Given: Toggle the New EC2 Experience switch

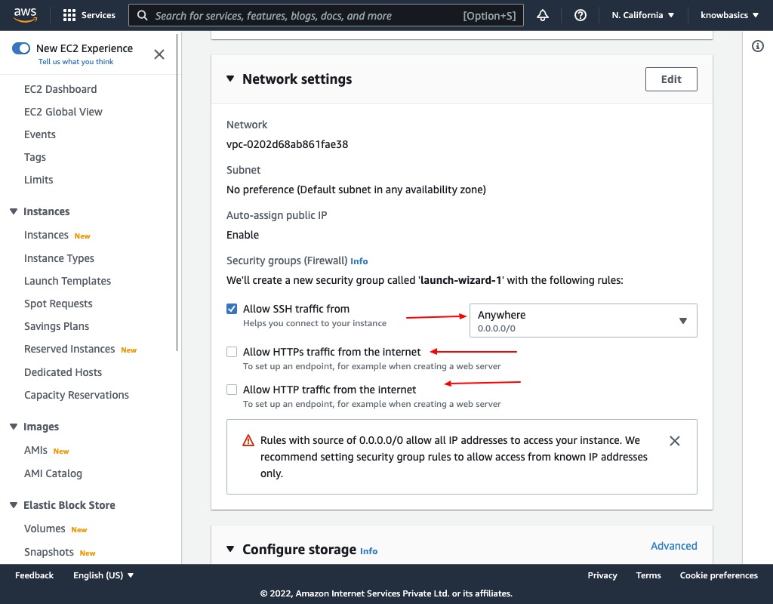Looking at the screenshot, I should click(21, 48).
